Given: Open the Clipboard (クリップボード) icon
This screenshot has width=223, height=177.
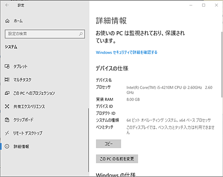Looking at the screenshot, I should coord(7,120).
